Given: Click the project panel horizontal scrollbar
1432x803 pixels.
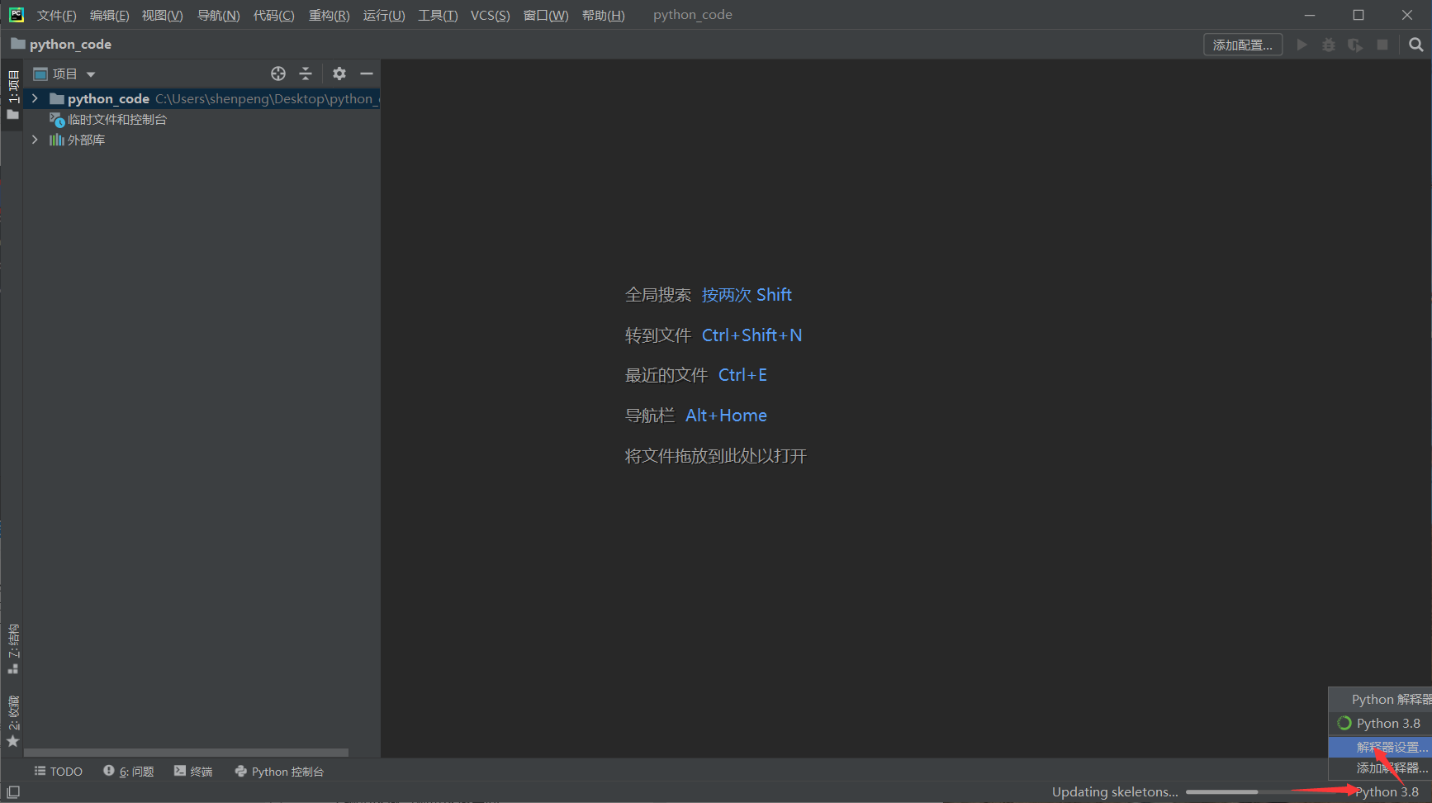Looking at the screenshot, I should point(186,753).
